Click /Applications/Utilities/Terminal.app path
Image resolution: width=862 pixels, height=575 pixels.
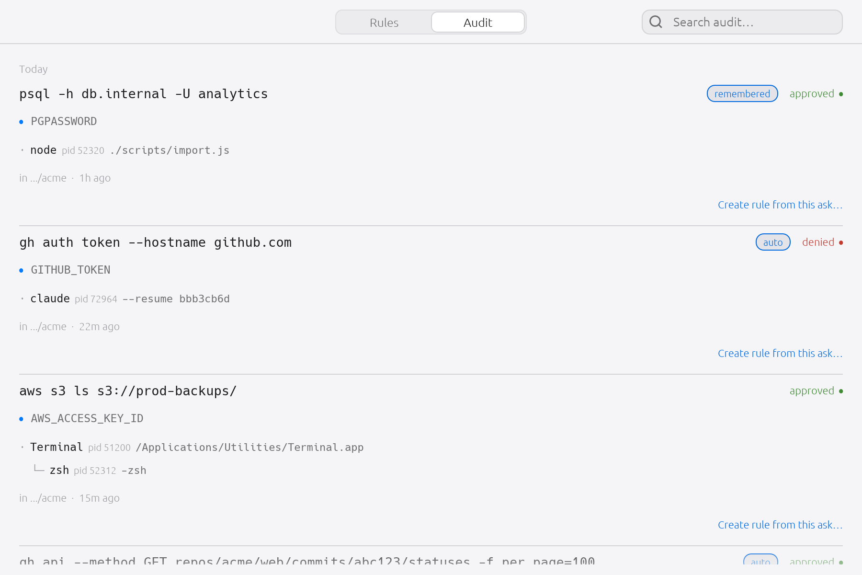(250, 448)
